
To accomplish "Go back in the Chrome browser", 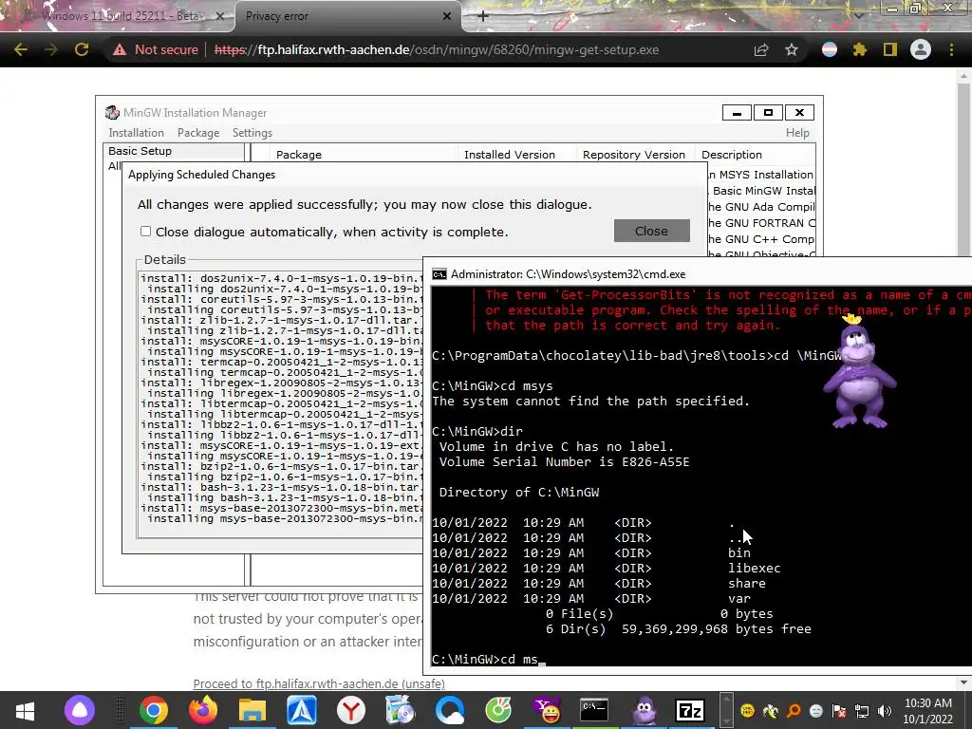I will point(21,49).
